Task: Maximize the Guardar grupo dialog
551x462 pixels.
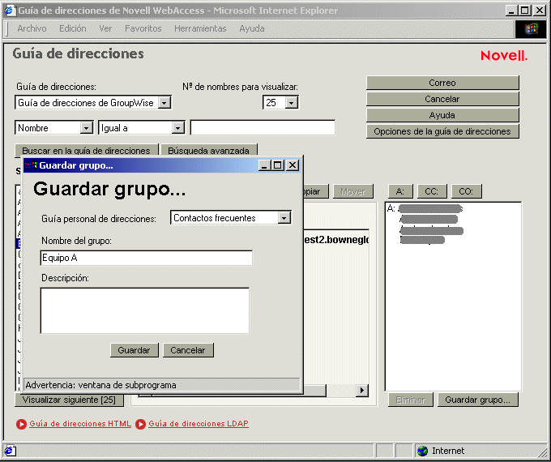Action: [278, 165]
